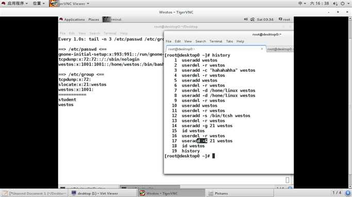Activate Westos - TigerVNC taskbar item
Screen dimensions: 352x197
click(x=171, y=193)
